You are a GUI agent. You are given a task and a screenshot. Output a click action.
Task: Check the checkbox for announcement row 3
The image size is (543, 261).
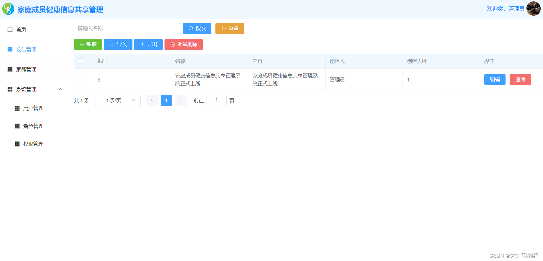tap(80, 79)
